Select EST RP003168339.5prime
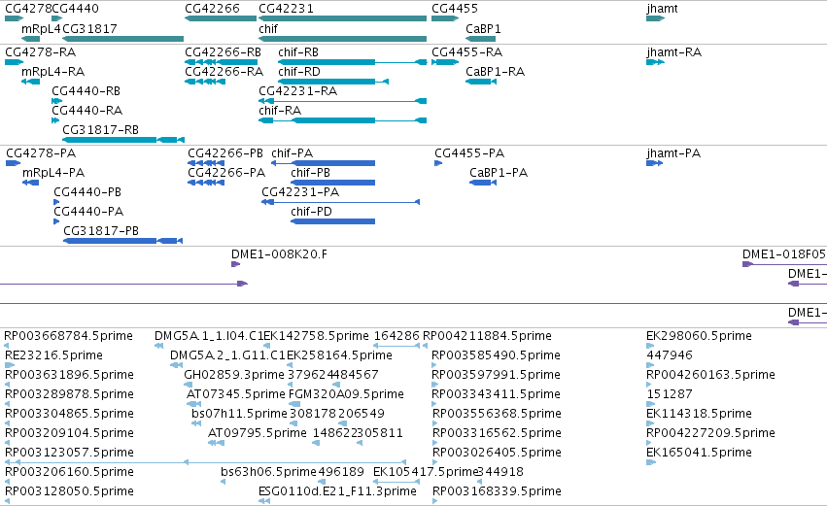827x506 pixels. click(x=497, y=491)
